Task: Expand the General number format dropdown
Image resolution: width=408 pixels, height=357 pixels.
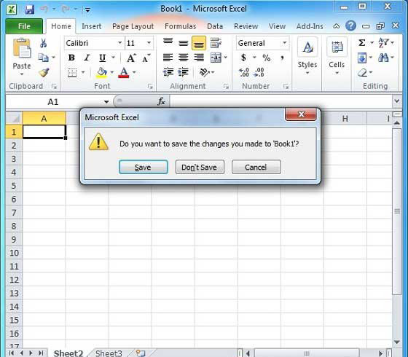Action: (x=285, y=43)
